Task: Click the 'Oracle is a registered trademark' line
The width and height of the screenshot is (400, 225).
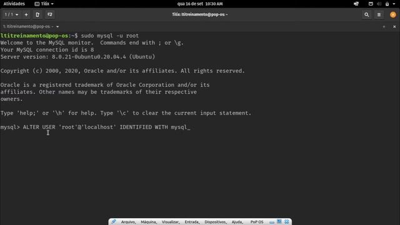Action: coord(105,85)
